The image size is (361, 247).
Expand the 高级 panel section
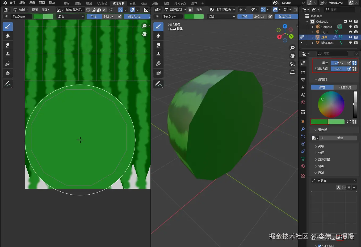pos(321,146)
